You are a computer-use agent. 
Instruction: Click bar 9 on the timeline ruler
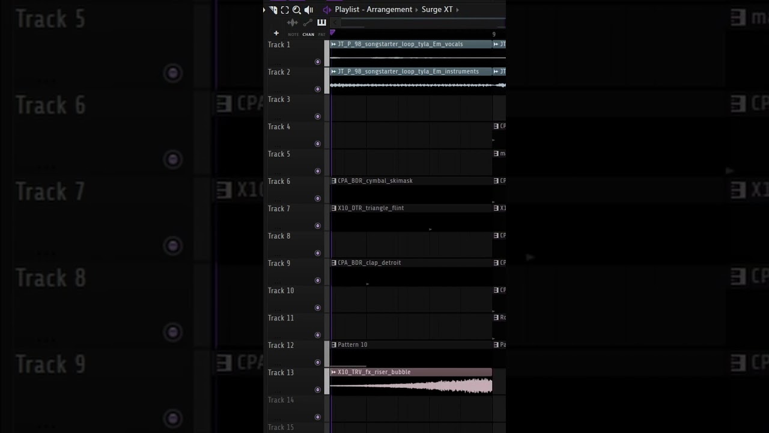coord(494,34)
